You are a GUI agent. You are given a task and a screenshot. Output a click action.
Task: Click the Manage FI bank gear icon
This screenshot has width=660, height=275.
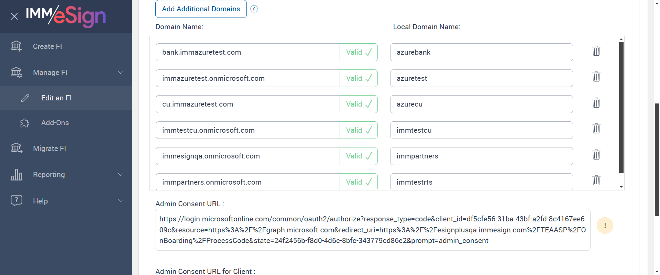16,72
